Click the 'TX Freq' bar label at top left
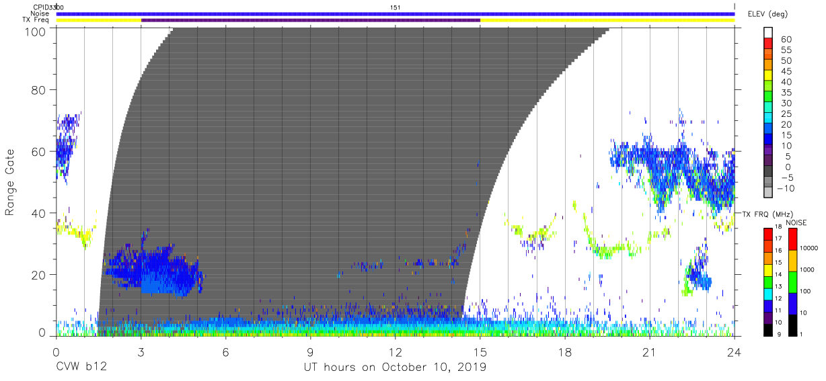826x381 pixels. [x=37, y=20]
